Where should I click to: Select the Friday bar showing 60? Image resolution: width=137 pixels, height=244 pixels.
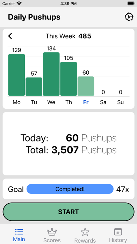[86, 86]
